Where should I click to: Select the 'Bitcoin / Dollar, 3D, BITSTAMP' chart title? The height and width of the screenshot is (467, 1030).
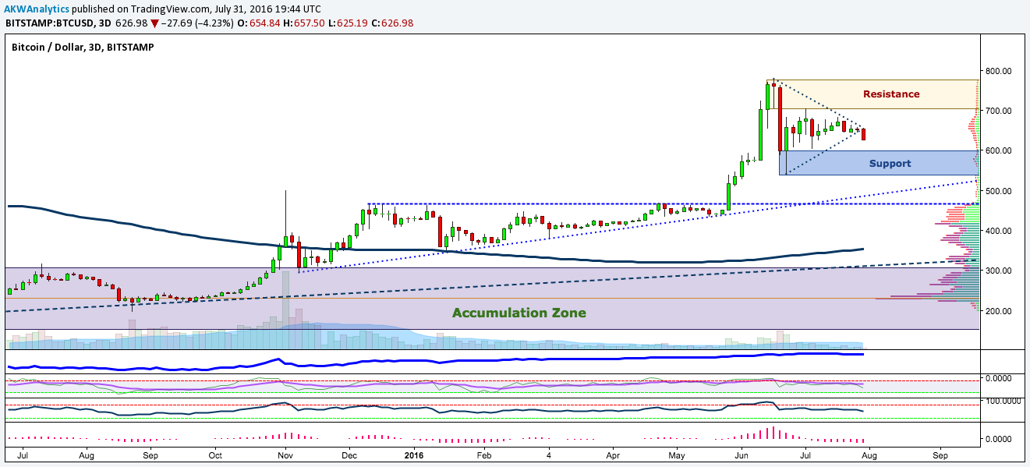[83, 48]
